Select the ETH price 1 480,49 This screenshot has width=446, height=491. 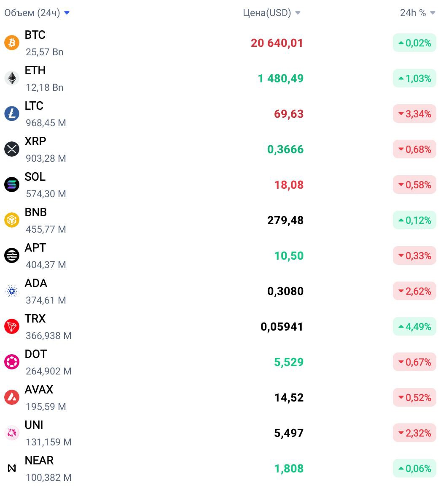281,78
